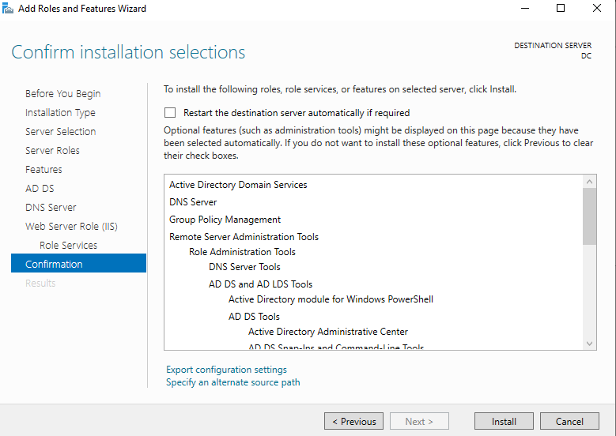The height and width of the screenshot is (436, 616).
Task: Minimize the wizard window
Action: tap(525, 8)
